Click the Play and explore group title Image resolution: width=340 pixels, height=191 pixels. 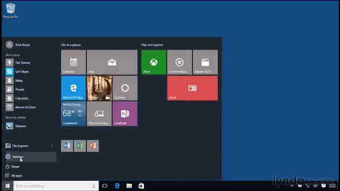[x=152, y=45]
